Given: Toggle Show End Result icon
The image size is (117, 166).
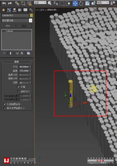Looking at the screenshot, I should pos(10,53).
